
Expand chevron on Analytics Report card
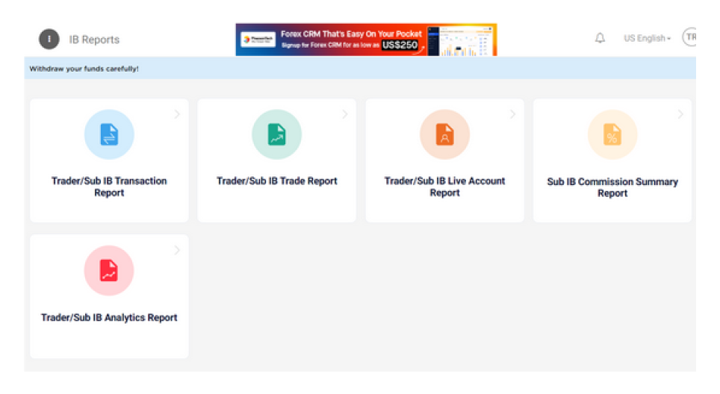click(x=177, y=250)
